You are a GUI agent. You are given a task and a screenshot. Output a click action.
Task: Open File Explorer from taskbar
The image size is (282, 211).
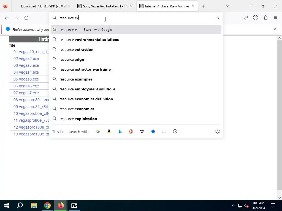(x=34, y=206)
